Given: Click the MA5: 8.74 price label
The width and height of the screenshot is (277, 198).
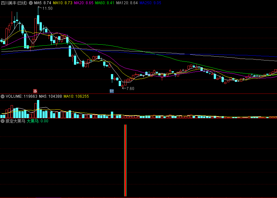Looking at the screenshot, I should point(42,3).
